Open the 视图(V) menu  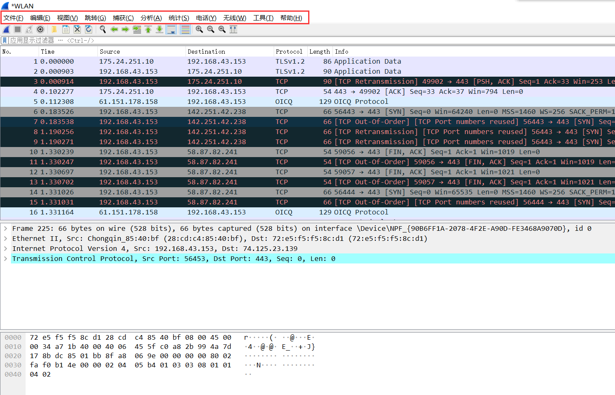pos(68,18)
